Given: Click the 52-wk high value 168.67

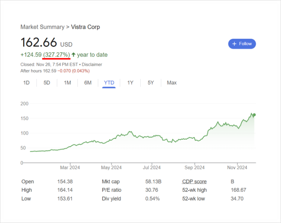Looking at the screenshot, I should pos(238,190).
